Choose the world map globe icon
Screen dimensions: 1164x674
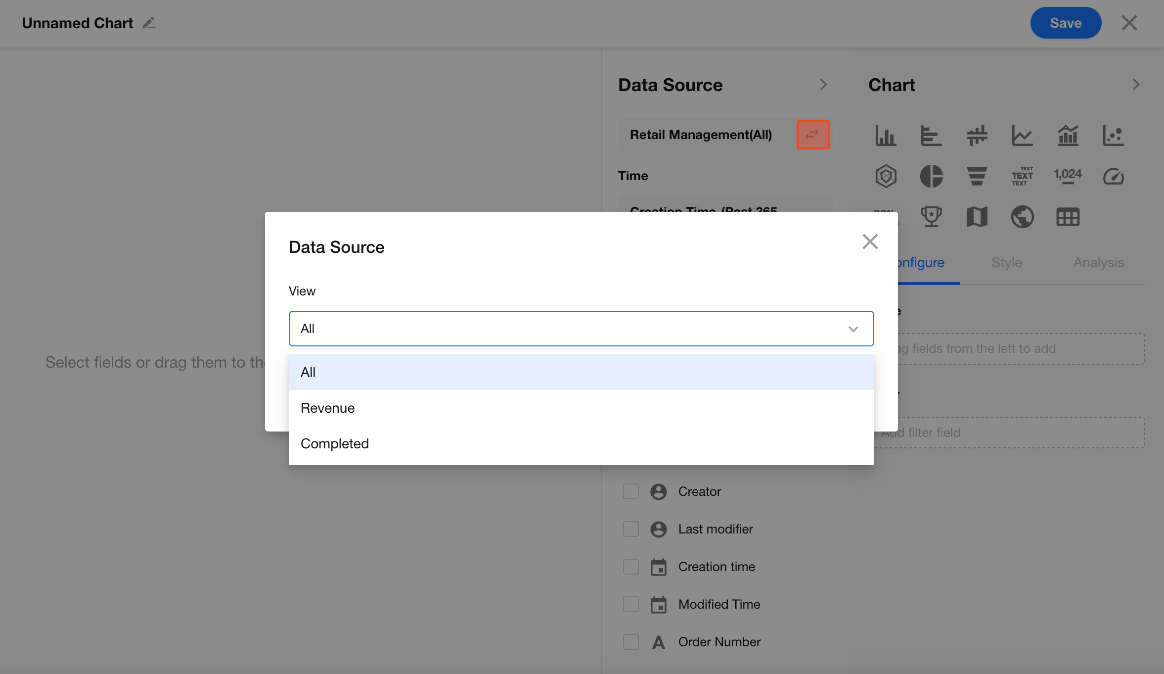(1022, 217)
